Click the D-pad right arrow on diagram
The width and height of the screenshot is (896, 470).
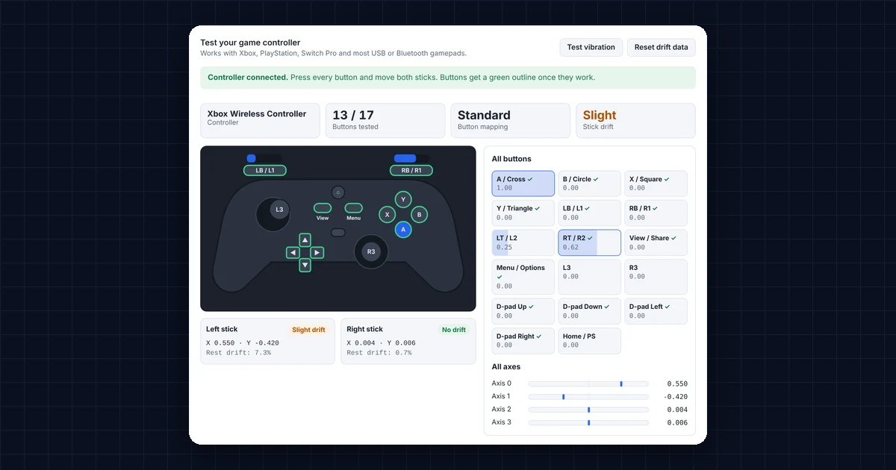click(317, 253)
